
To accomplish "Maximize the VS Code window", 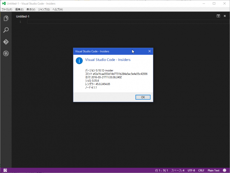I will click(x=214, y=3).
